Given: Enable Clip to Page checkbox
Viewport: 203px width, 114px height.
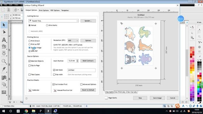Looking at the screenshot, I should [29, 66].
